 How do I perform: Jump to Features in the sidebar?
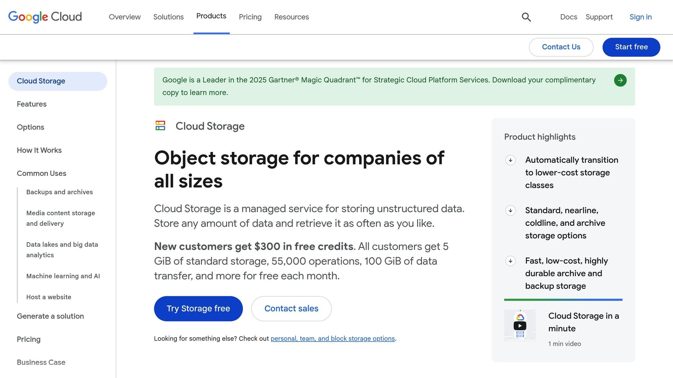[32, 104]
